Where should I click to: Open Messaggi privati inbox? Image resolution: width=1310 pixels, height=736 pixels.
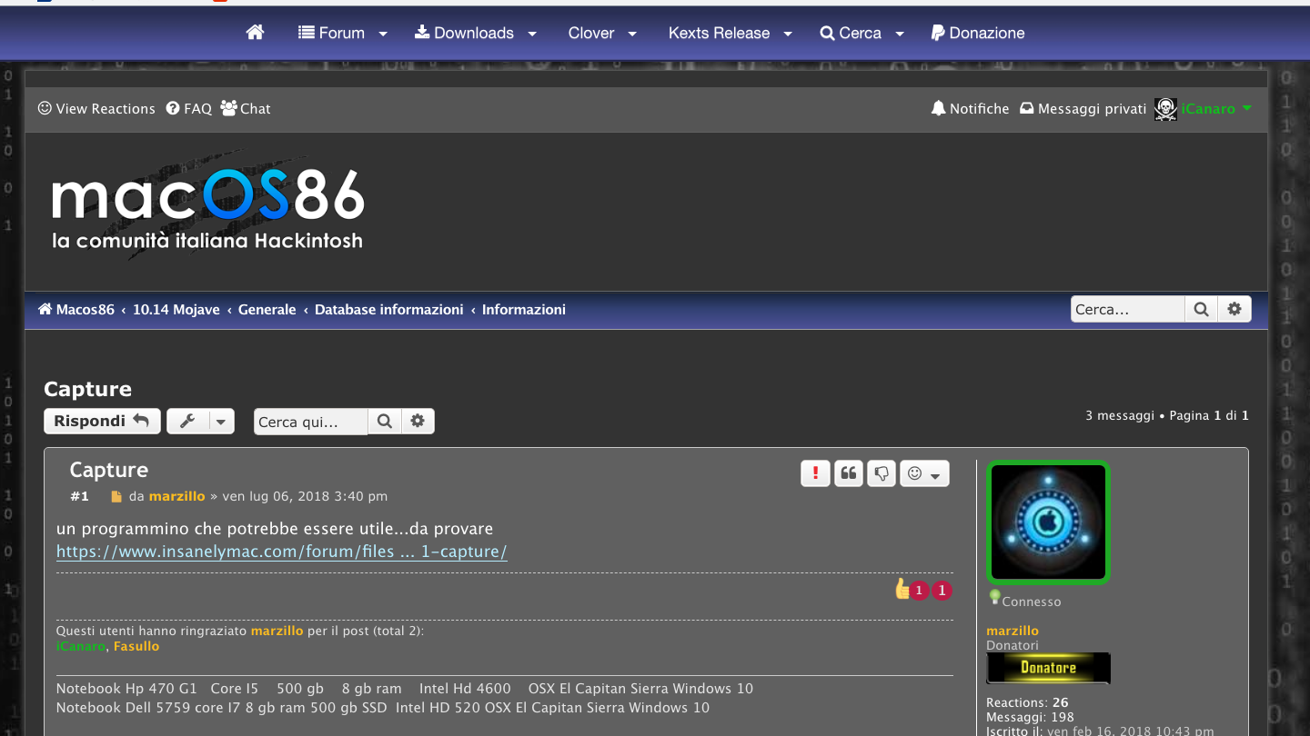click(x=1083, y=108)
